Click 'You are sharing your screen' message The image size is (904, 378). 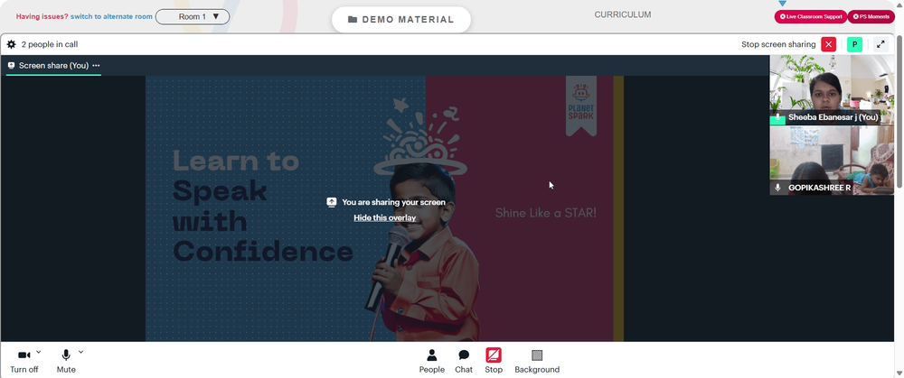coord(393,202)
